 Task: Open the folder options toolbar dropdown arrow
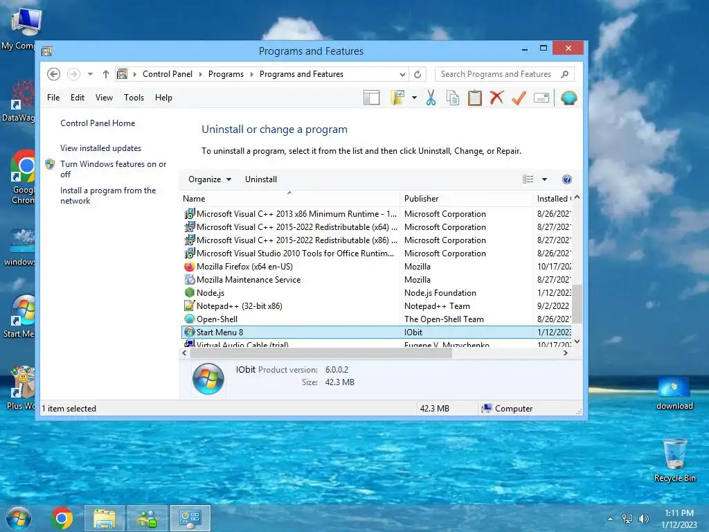(414, 98)
